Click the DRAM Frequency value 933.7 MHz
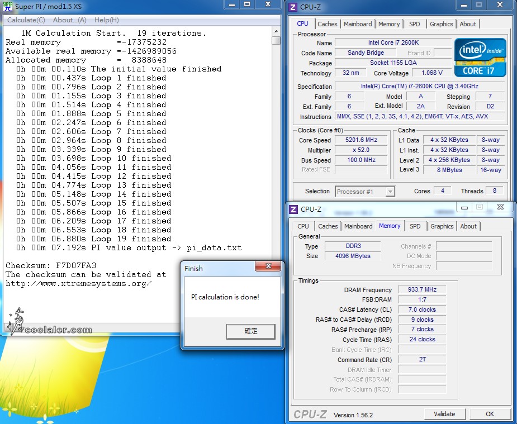The width and height of the screenshot is (517, 424). (x=422, y=289)
